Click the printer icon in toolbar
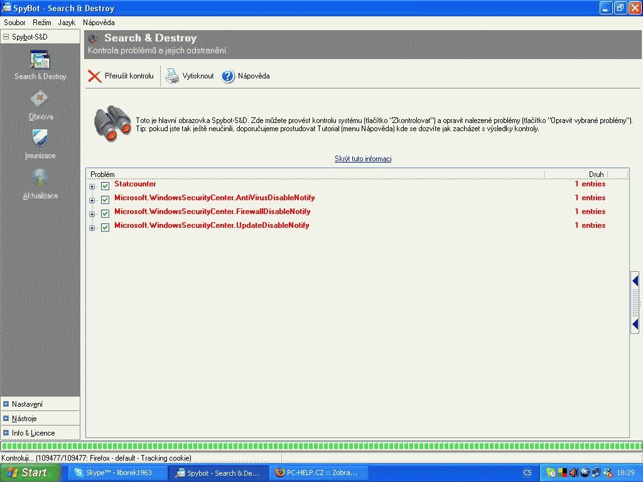 click(172, 76)
